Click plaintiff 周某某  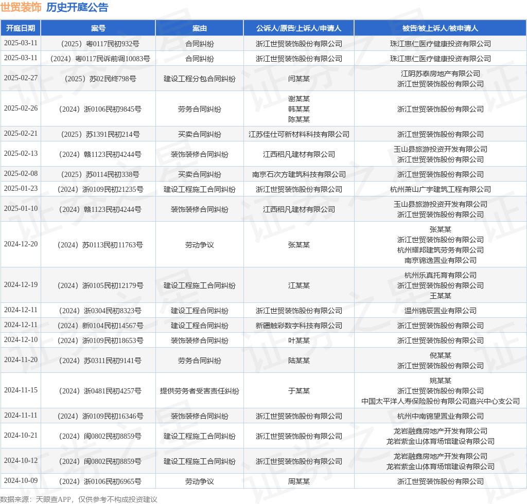pyautogui.click(x=299, y=481)
